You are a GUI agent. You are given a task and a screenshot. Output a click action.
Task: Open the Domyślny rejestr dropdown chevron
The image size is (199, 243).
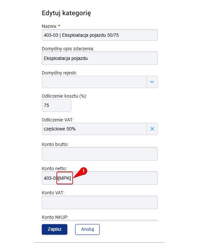(152, 82)
